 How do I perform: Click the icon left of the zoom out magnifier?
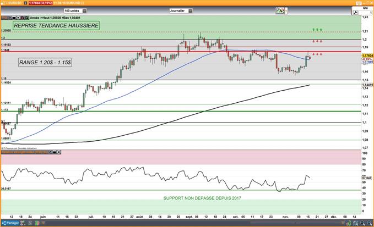click(x=355, y=223)
